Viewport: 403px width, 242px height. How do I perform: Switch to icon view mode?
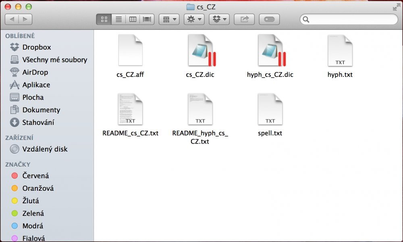tap(104, 19)
